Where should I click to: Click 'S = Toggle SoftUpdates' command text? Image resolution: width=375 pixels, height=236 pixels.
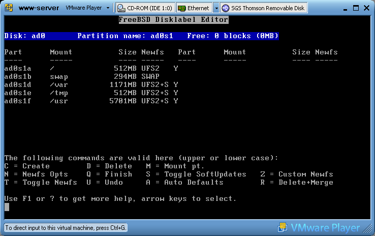pos(196,174)
